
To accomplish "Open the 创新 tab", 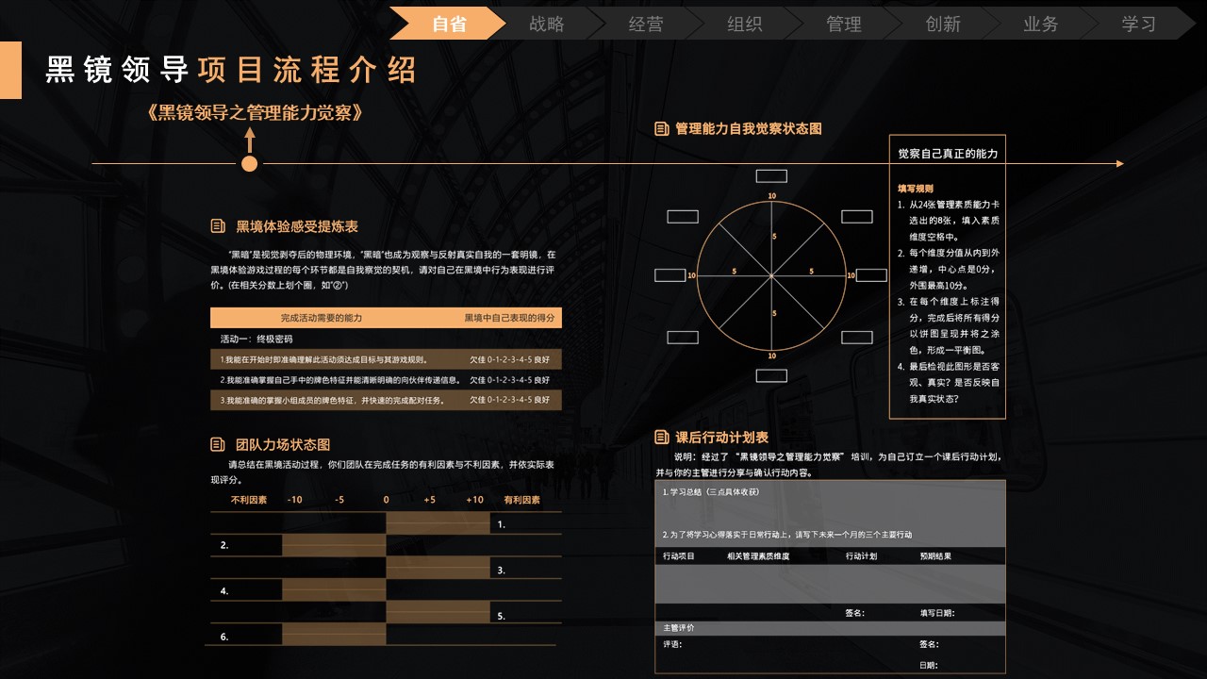I will tap(943, 24).
